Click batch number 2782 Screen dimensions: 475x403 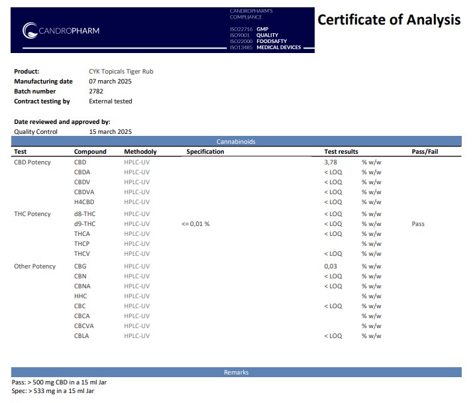pos(96,91)
